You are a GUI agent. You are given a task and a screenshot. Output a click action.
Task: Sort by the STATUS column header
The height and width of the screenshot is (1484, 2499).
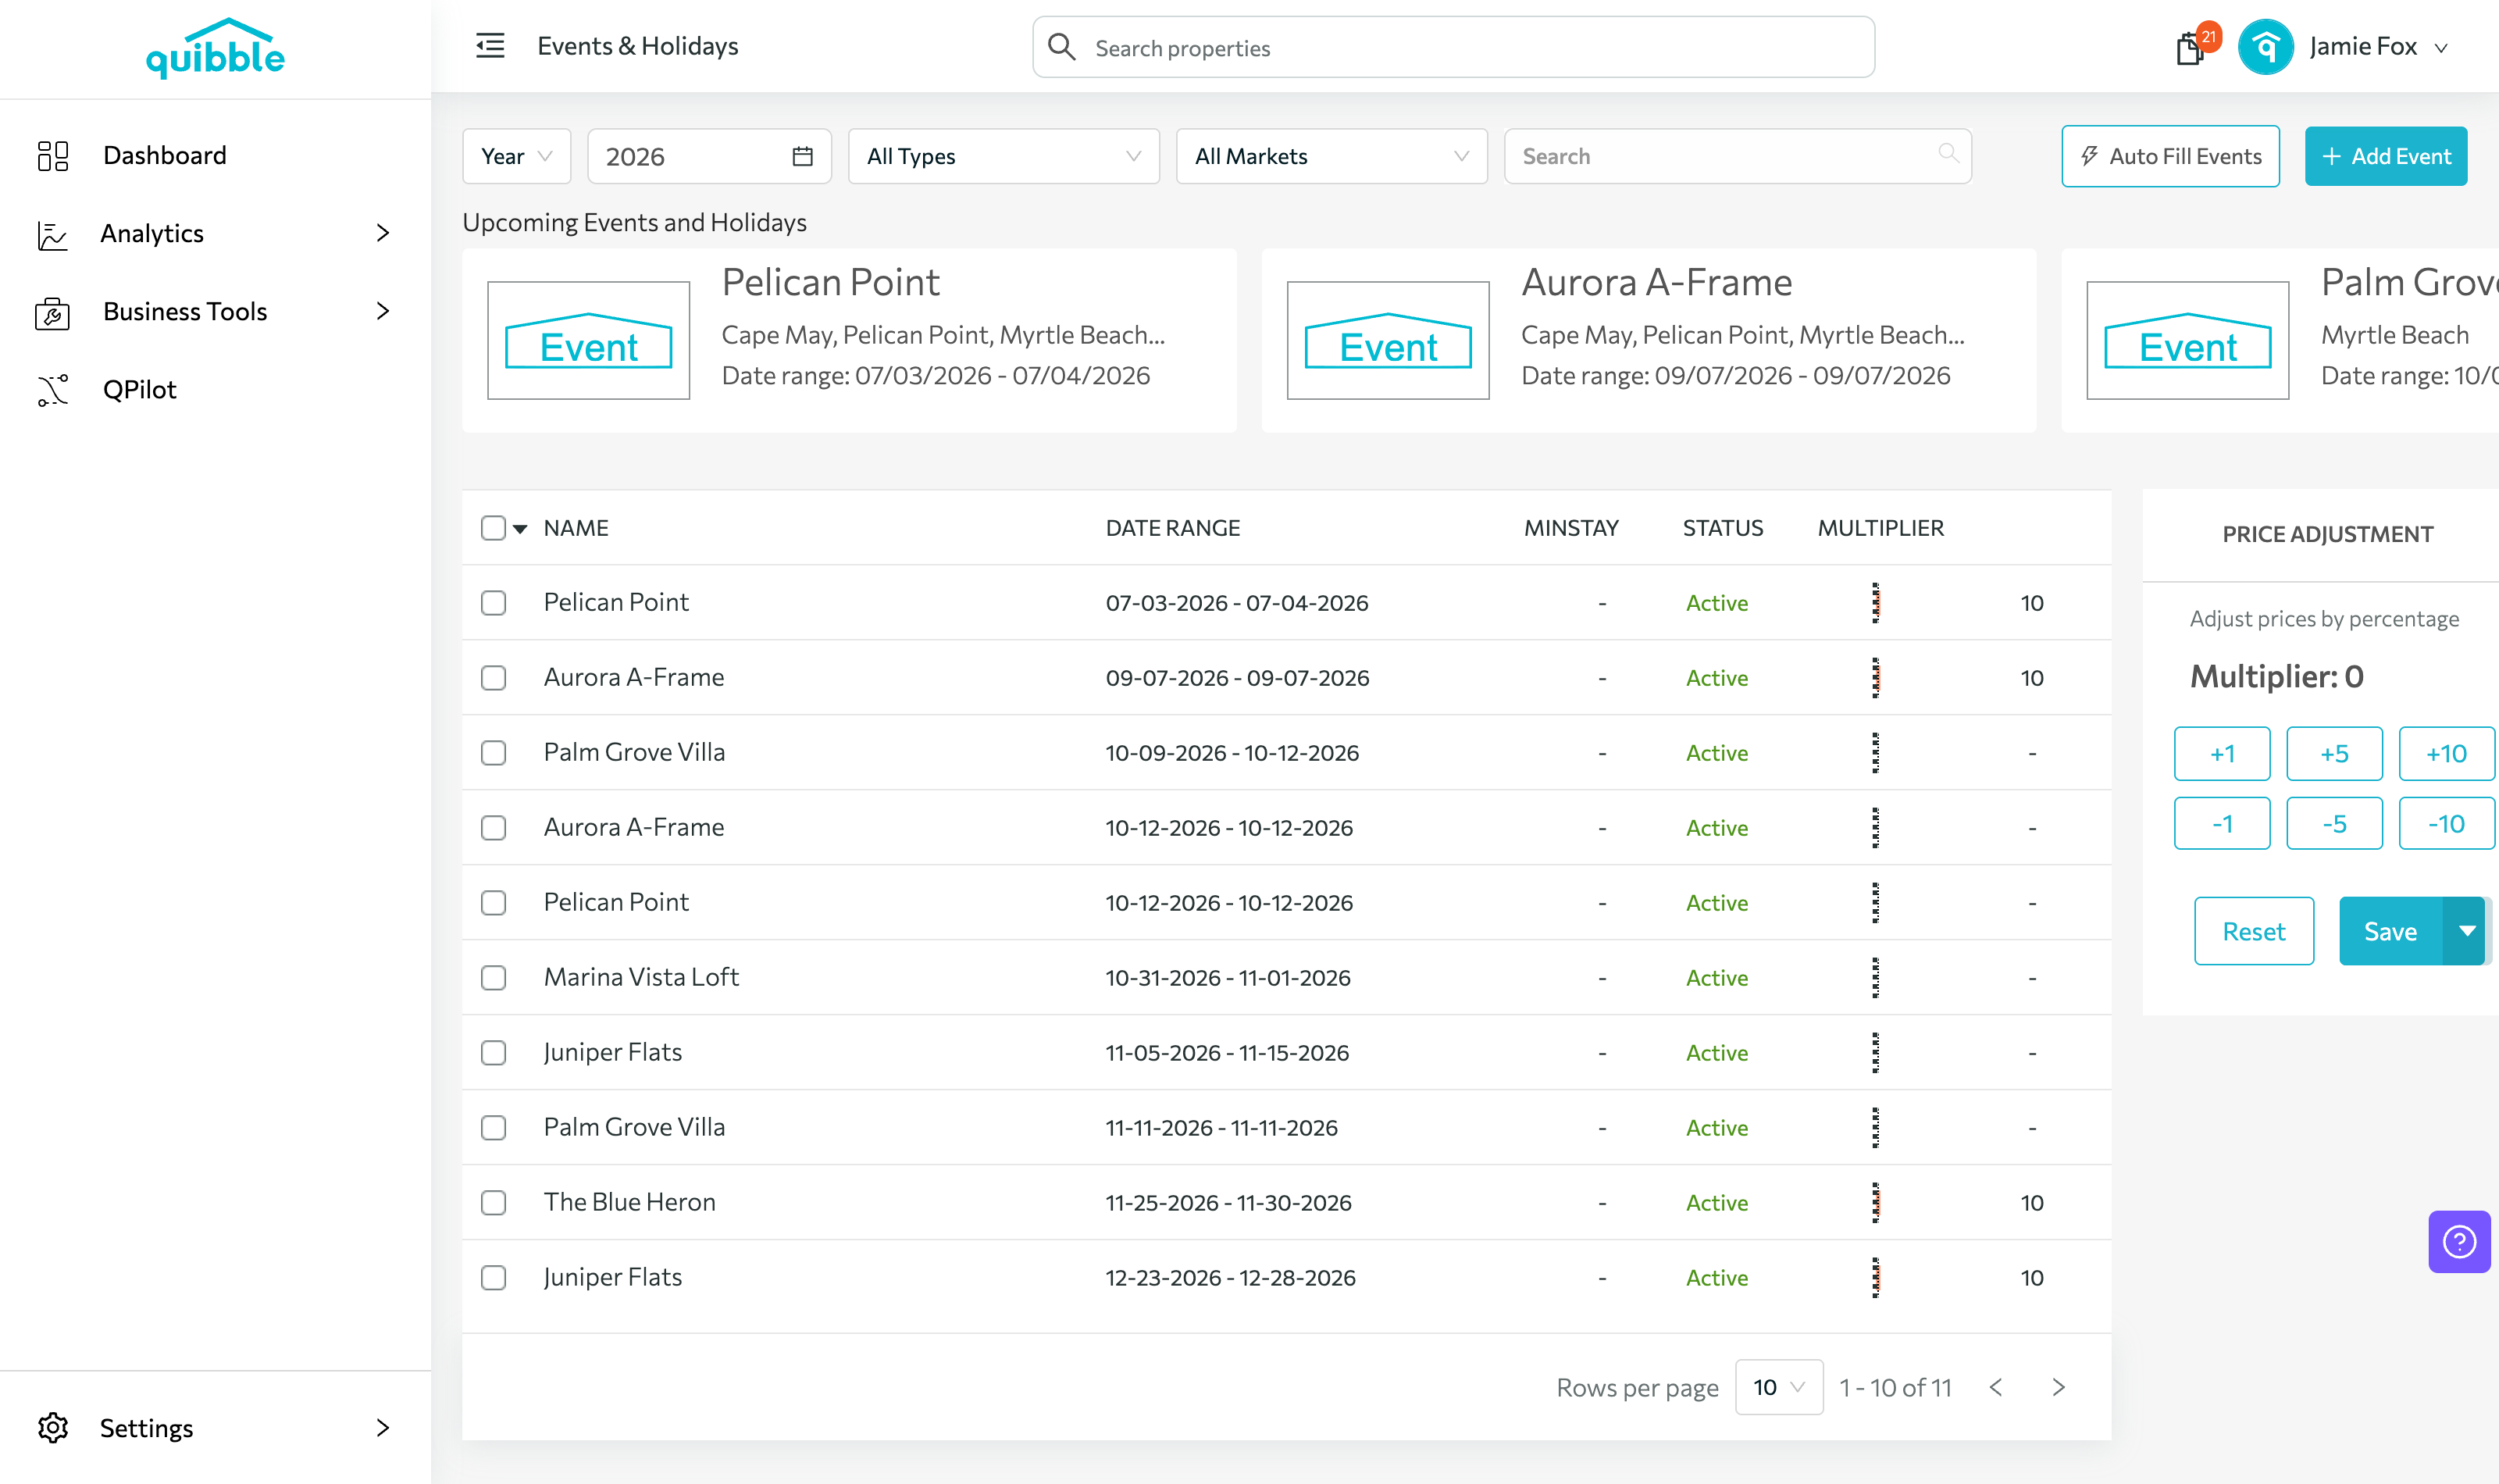tap(1722, 528)
